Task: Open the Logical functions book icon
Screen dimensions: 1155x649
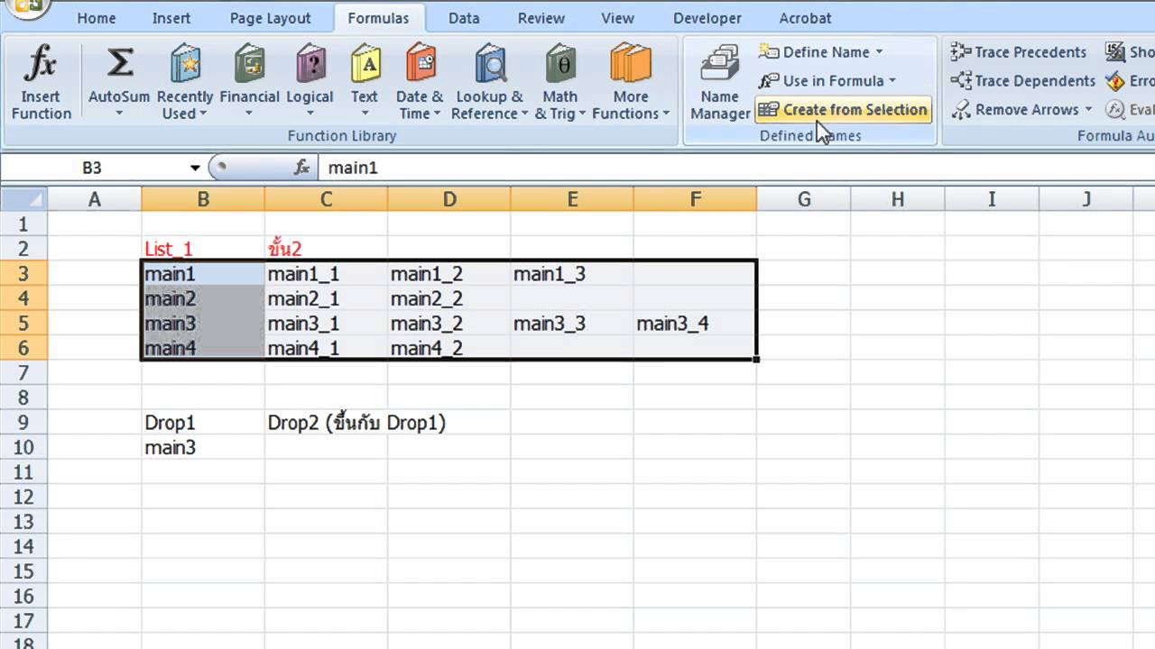Action: (310, 65)
